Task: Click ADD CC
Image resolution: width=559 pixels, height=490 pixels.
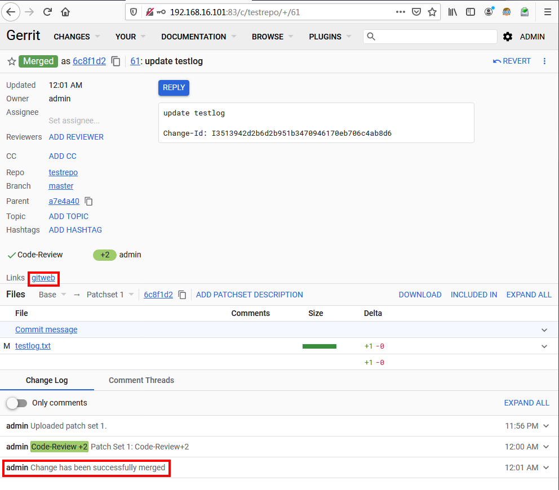Action: (63, 157)
